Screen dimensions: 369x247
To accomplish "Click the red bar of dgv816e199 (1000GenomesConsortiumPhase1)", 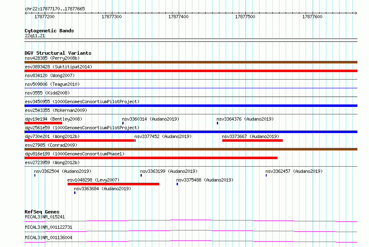I will [x=151, y=158].
